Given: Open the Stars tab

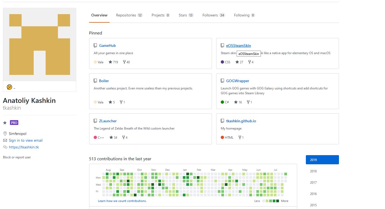Looking at the screenshot, I should click(186, 15).
